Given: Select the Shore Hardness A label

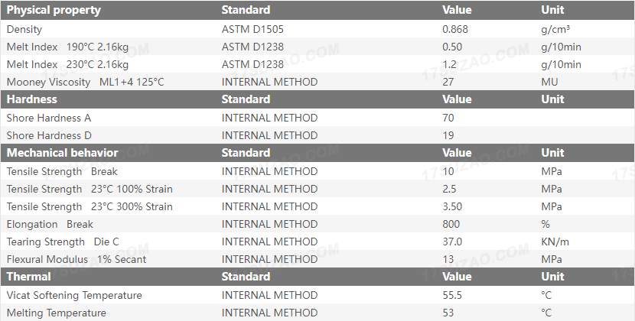Looking at the screenshot, I should pyautogui.click(x=49, y=118).
